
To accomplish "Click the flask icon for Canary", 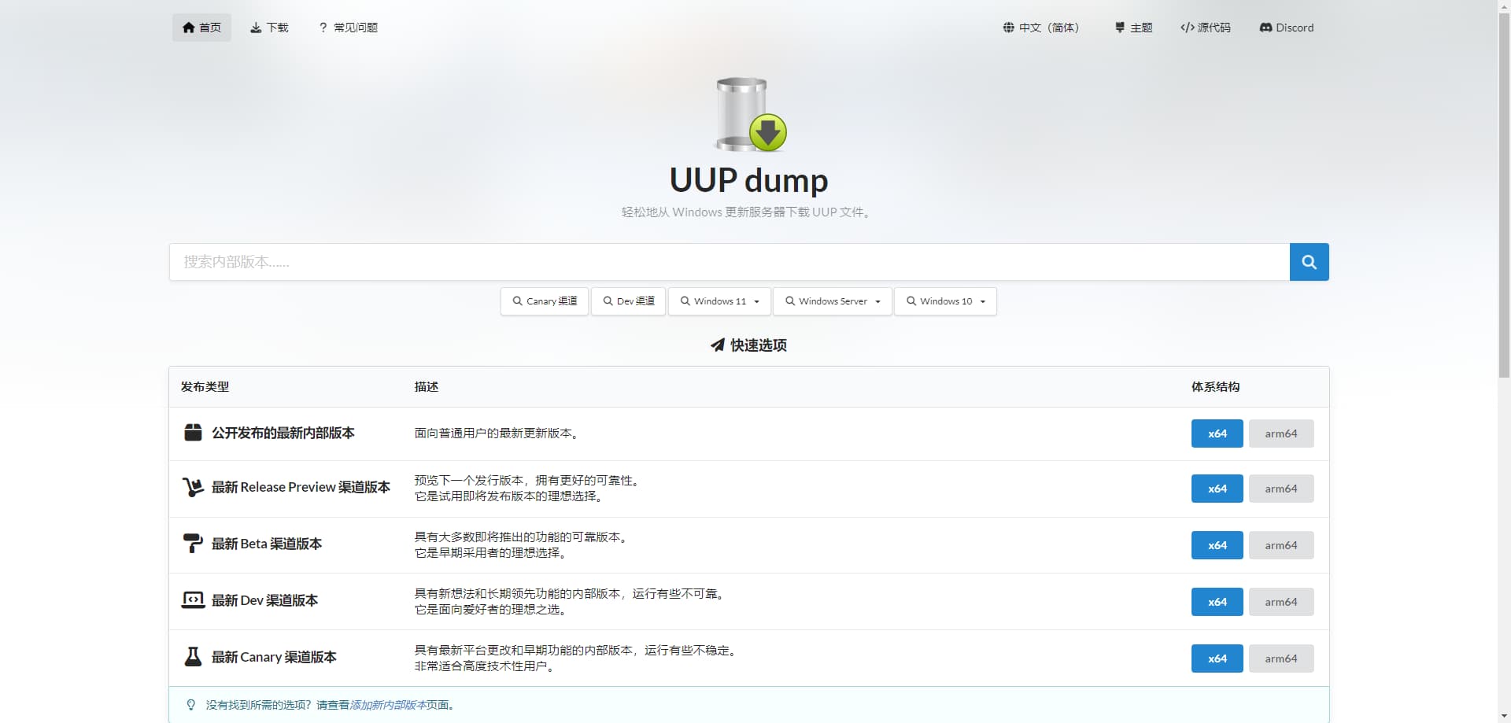I will 193,657.
